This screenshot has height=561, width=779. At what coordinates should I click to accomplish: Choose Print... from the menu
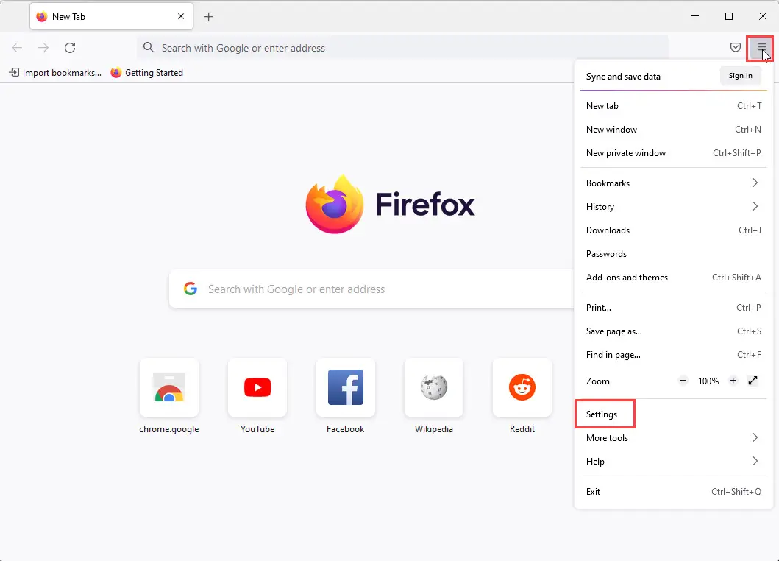coord(673,307)
